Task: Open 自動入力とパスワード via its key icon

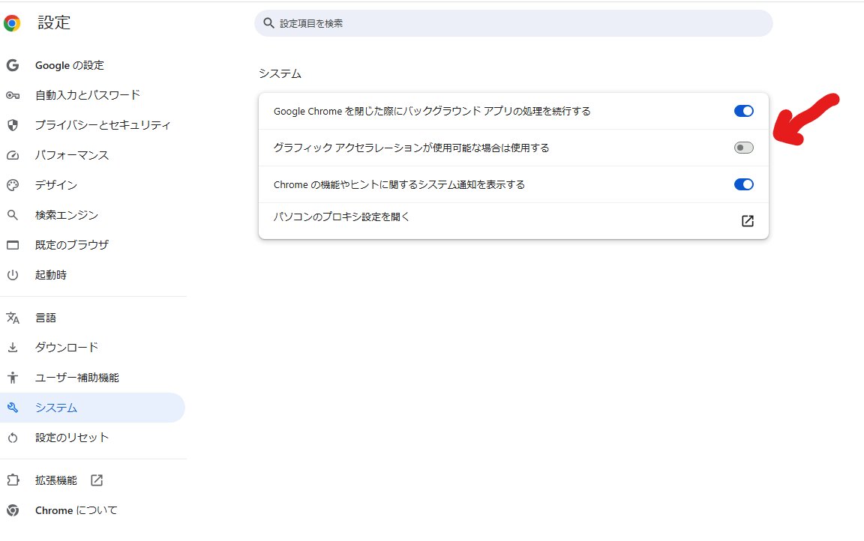Action: click(x=13, y=95)
